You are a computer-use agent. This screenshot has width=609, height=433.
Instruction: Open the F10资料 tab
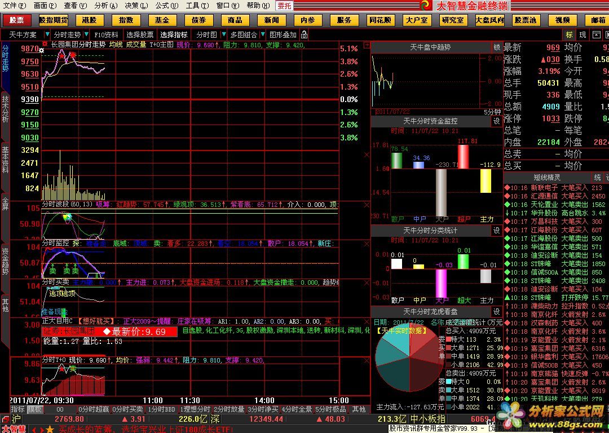coord(106,35)
